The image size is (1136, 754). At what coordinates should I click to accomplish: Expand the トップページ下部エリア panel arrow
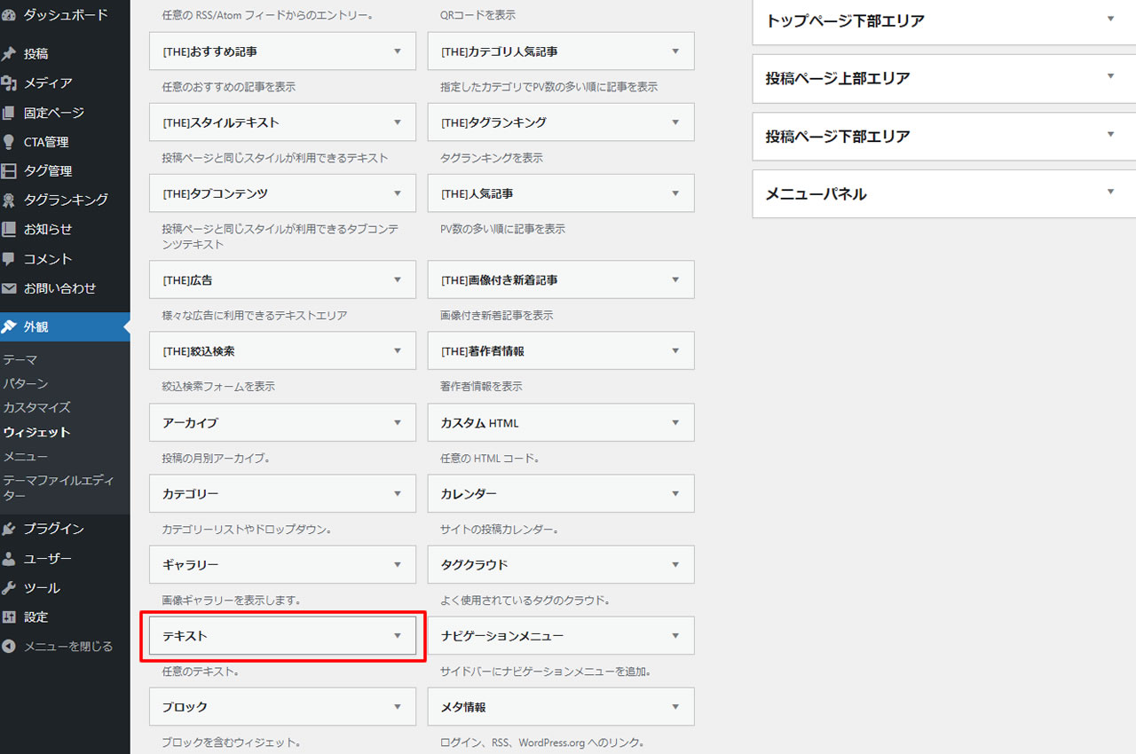click(1110, 19)
